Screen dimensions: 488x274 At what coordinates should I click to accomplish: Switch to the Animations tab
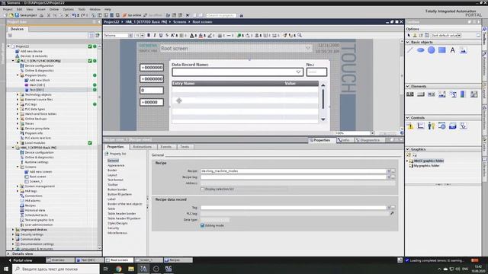(143, 147)
